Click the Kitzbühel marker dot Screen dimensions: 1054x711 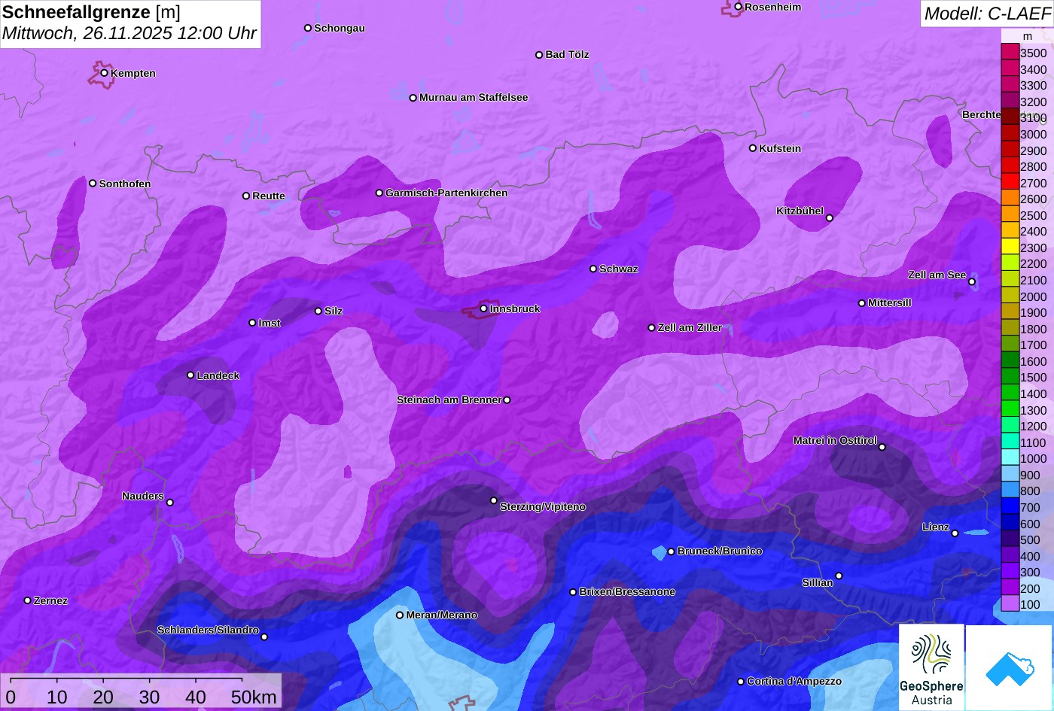(830, 218)
